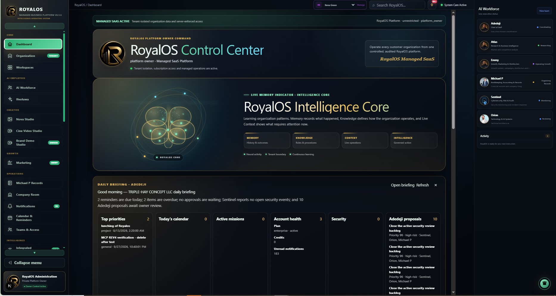Open Company Room bank icon
Screen dimensions: 556x296
10,194
